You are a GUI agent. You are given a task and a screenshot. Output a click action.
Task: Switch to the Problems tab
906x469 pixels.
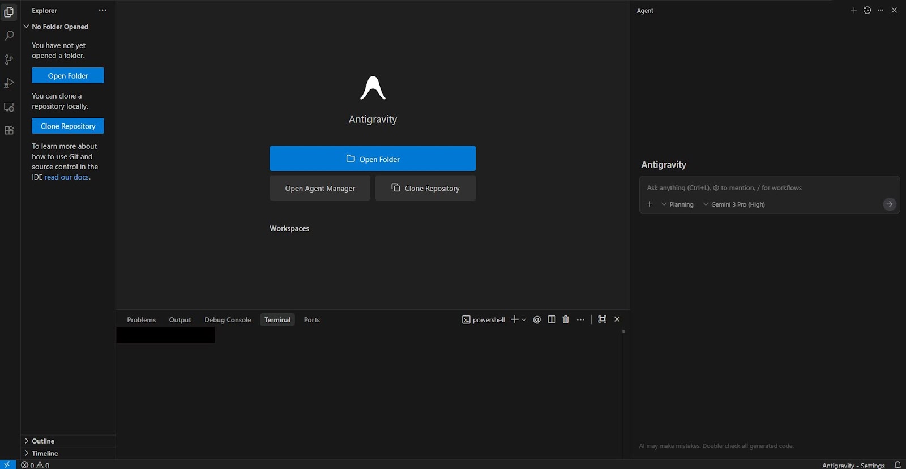(141, 320)
